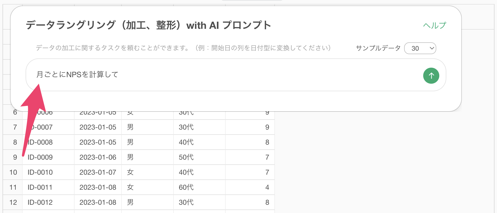Select the ID-0011 cell

40,187
